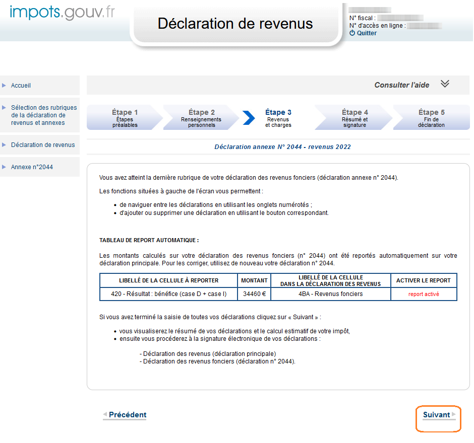Switch to Étape 2 Renseignements personnels
Image resolution: width=474 pixels, height=443 pixels.
(x=201, y=118)
